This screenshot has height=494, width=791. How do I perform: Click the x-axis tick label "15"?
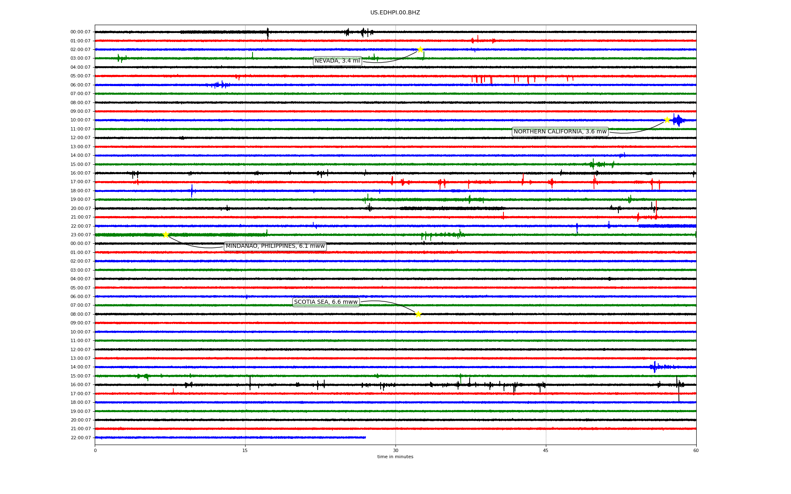coord(245,450)
